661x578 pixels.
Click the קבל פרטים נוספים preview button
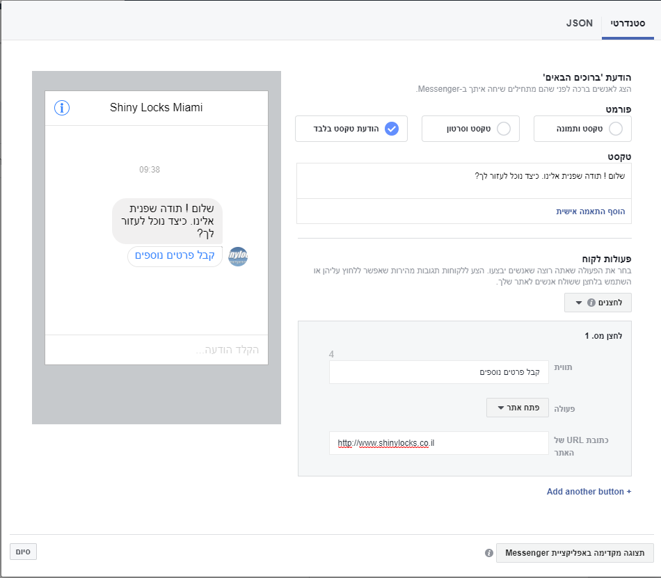(x=175, y=255)
